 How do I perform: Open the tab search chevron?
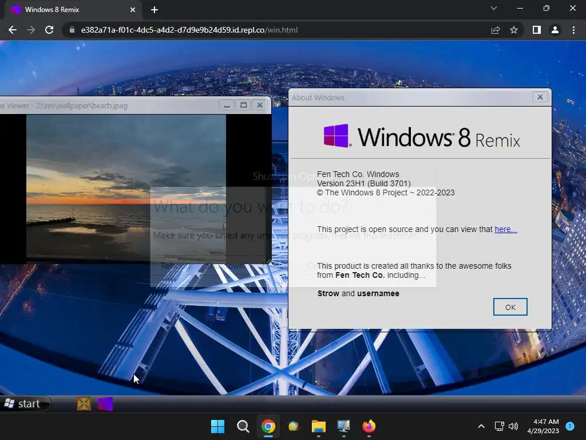tap(494, 8)
